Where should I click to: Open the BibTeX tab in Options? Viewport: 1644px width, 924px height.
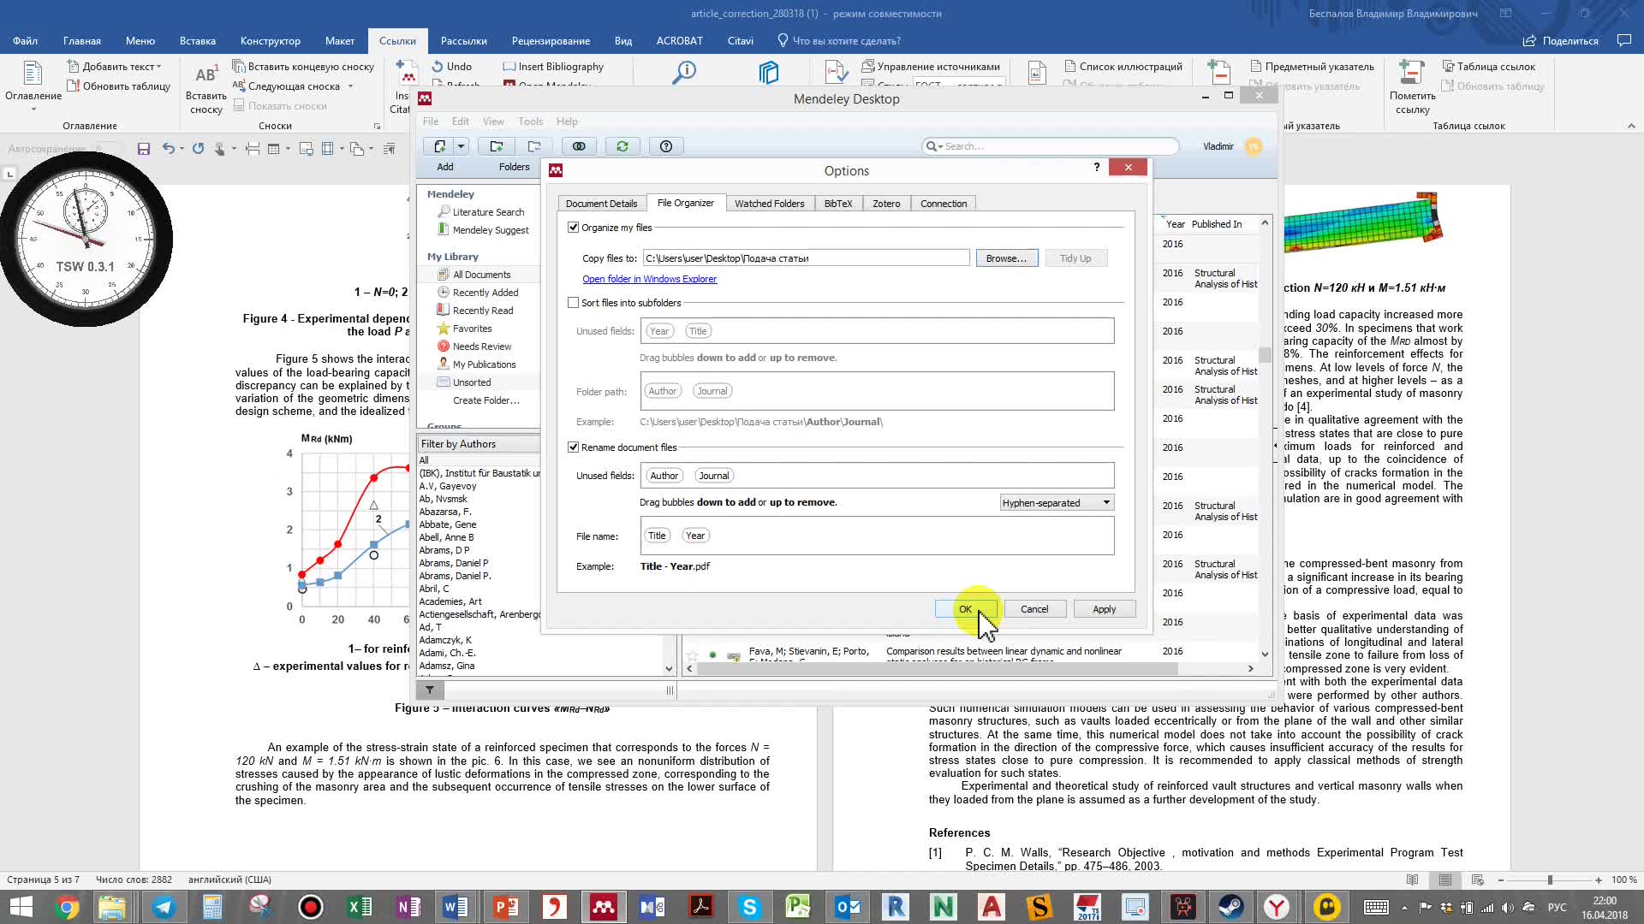tap(838, 204)
